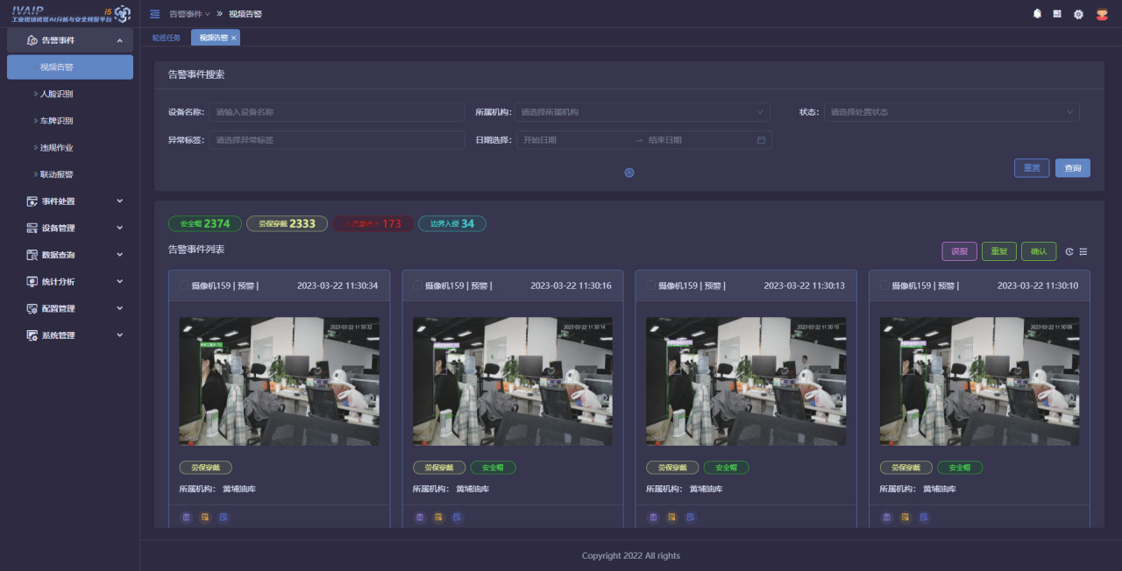This screenshot has height=571, width=1122.
Task: Open the 11:30:13 alarm snapshot thumbnail
Action: pyautogui.click(x=746, y=381)
